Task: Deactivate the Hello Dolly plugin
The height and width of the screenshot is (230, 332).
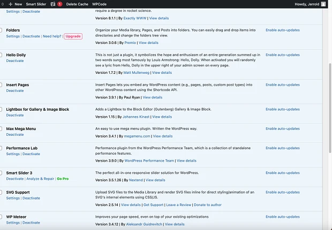Action: click(15, 61)
